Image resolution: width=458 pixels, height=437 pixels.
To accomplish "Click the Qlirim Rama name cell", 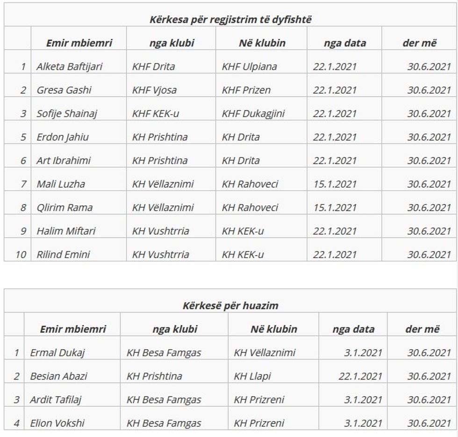I will [64, 207].
